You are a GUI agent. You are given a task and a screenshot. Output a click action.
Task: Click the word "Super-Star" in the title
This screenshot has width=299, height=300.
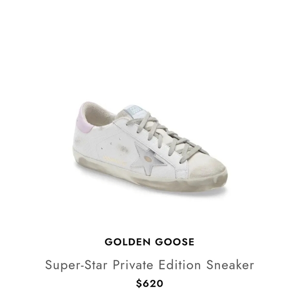[76, 265]
